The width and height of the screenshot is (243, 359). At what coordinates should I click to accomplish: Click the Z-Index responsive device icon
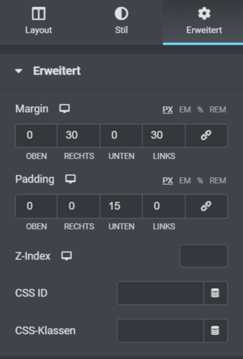click(x=67, y=256)
